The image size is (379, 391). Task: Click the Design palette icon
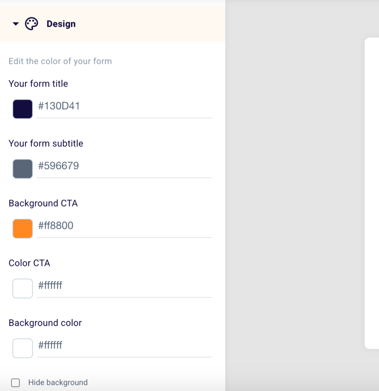pyautogui.click(x=32, y=24)
